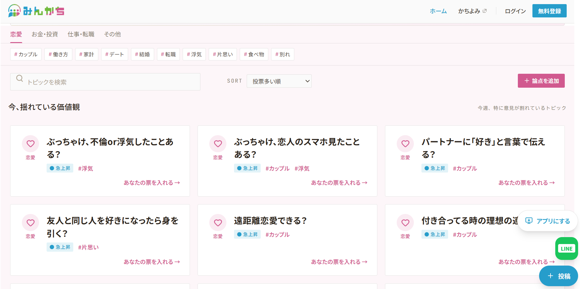
Task: Open topic 遠距離恋愛できる?
Action: click(x=270, y=221)
